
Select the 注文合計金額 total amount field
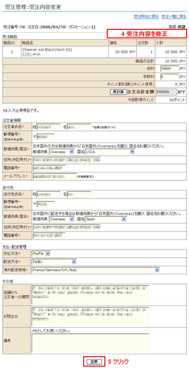coord(165,92)
